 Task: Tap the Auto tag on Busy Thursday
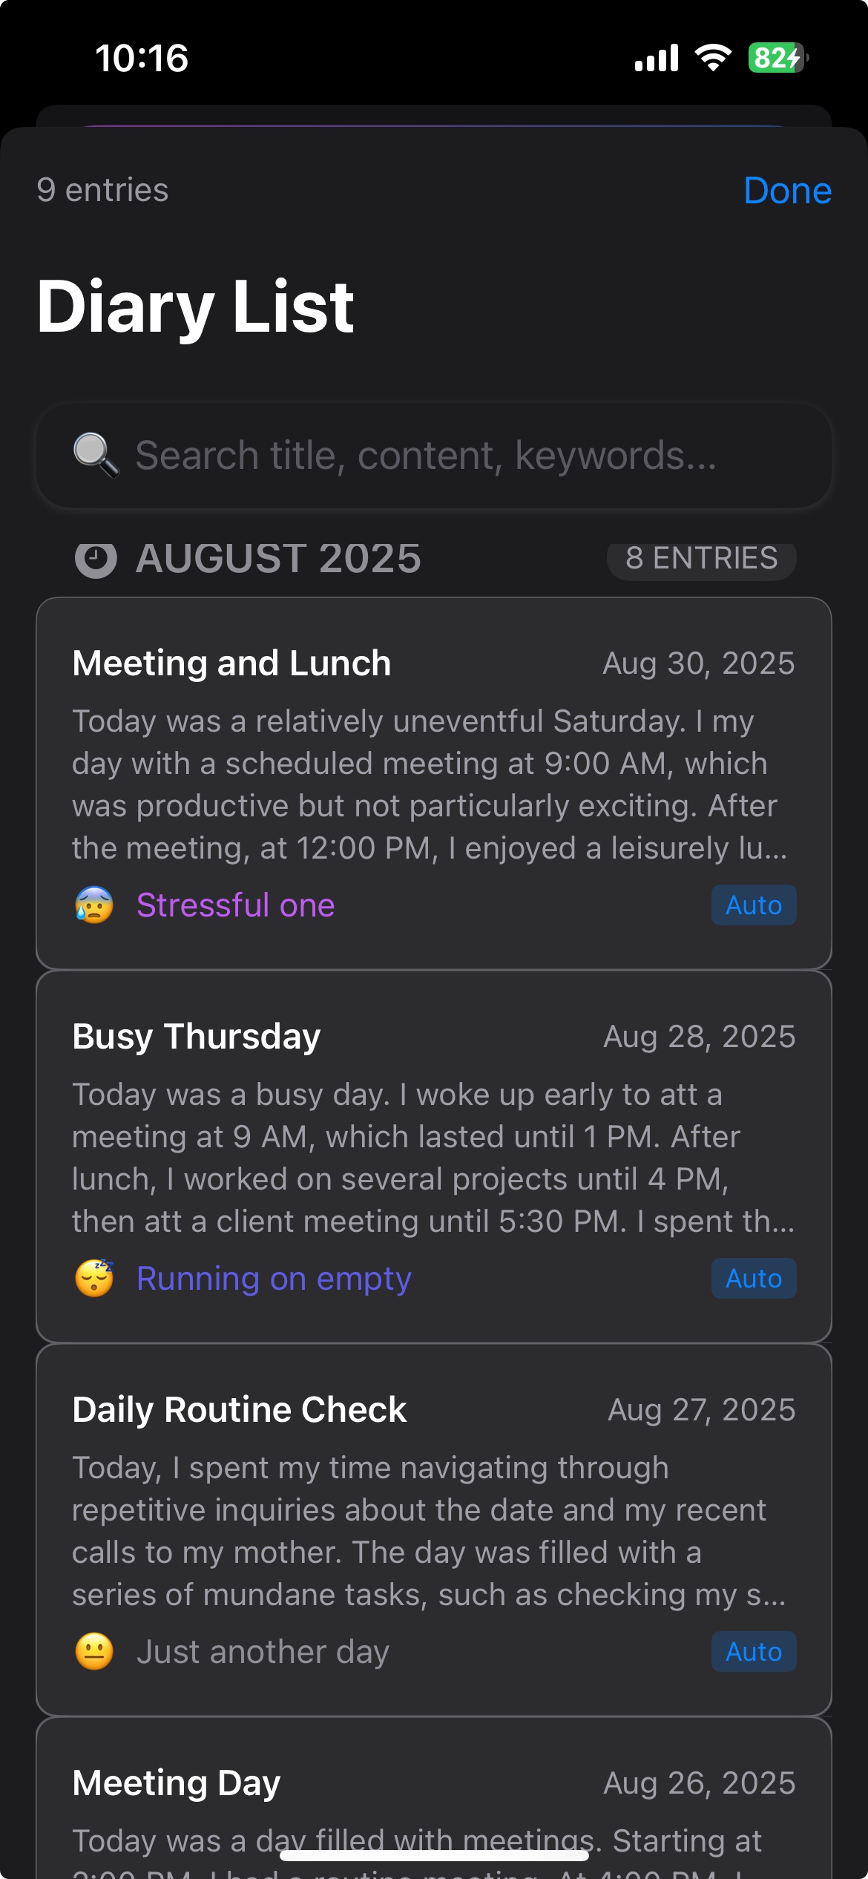pos(754,1279)
